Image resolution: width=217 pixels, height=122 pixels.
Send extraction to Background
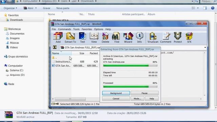tap(116, 93)
